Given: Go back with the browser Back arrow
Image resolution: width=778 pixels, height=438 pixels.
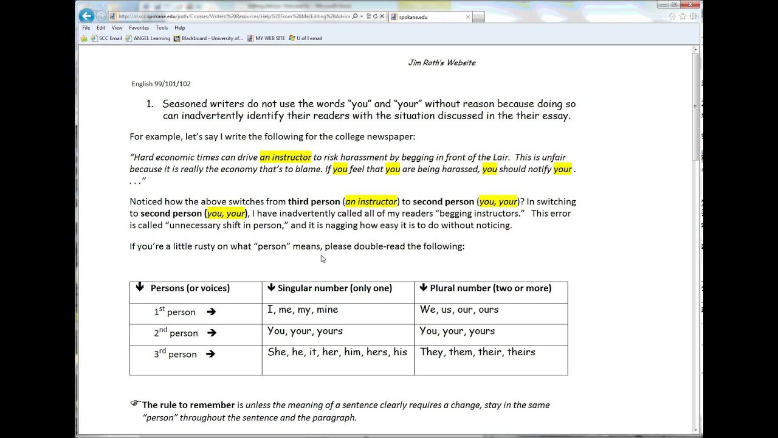Looking at the screenshot, I should 86,16.
